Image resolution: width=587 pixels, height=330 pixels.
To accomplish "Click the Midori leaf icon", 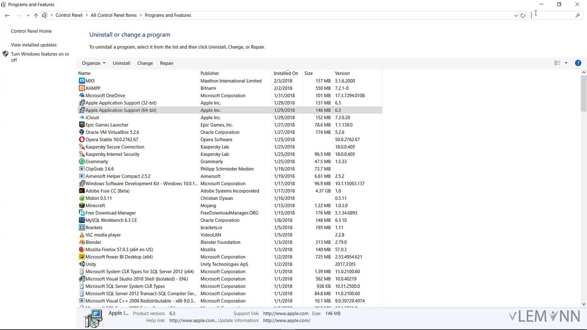I will 82,198.
